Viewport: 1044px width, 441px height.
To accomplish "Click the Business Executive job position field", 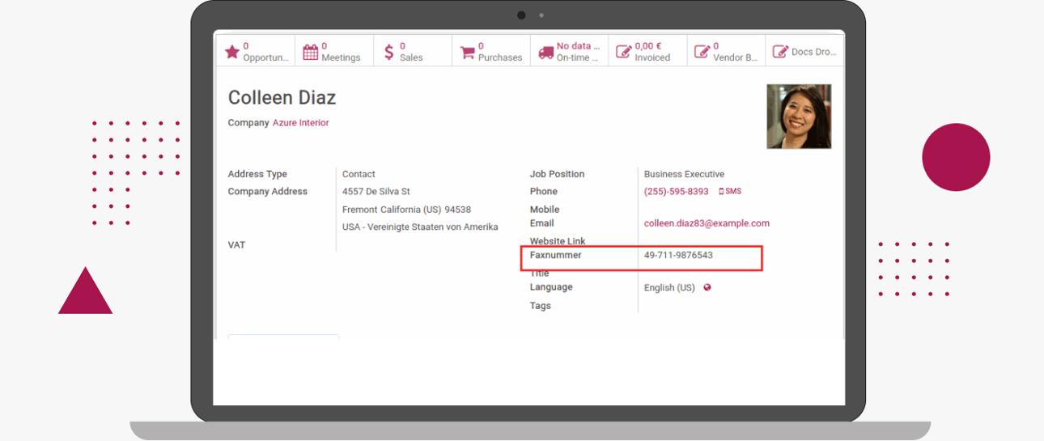I will click(684, 174).
